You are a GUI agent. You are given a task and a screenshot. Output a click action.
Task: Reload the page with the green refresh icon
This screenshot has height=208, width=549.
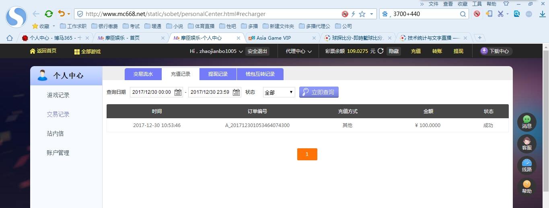click(49, 14)
